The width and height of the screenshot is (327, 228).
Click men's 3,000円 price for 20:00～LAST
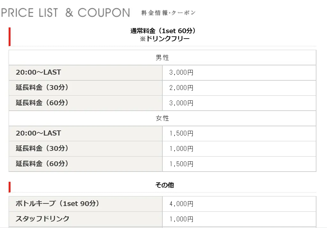pyautogui.click(x=181, y=72)
